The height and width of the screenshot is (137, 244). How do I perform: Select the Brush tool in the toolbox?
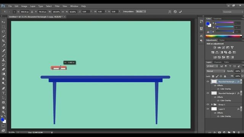click(x=3, y=55)
